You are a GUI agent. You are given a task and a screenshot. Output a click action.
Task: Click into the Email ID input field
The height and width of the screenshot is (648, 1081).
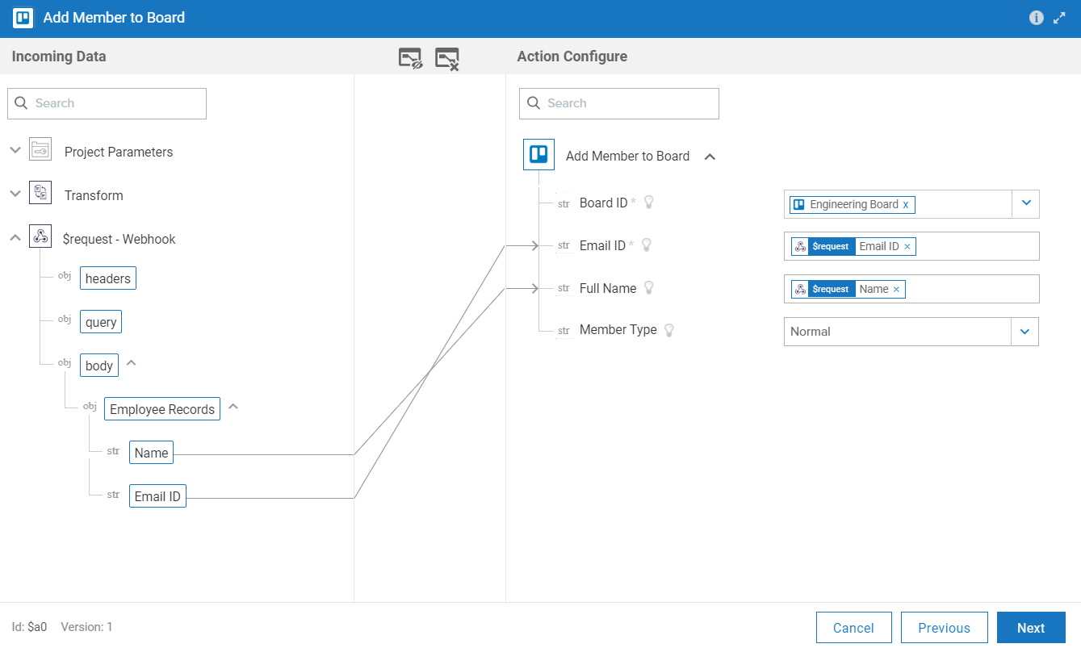coord(911,246)
